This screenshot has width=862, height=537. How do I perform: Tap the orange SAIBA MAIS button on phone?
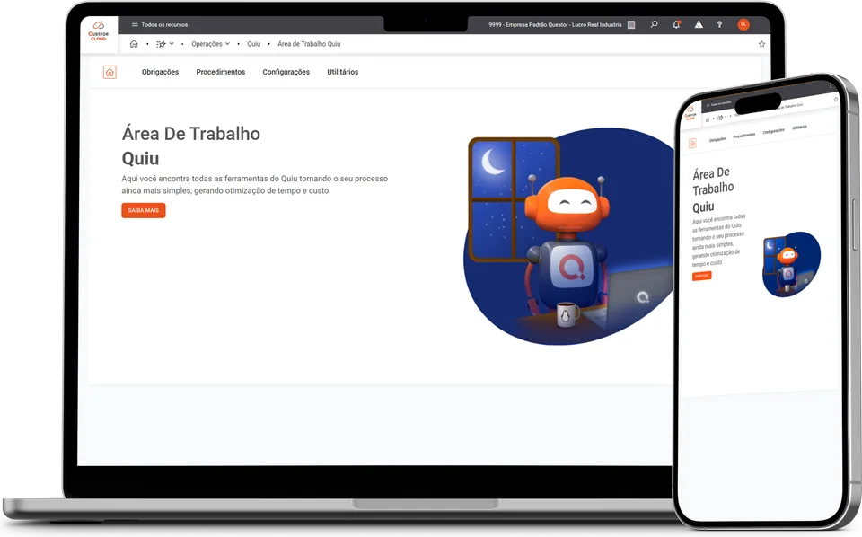(x=701, y=276)
